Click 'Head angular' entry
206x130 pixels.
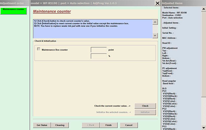click(169, 81)
